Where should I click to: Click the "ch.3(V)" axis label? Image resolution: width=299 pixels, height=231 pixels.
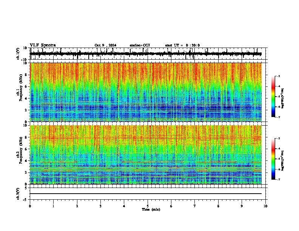tap(18, 194)
